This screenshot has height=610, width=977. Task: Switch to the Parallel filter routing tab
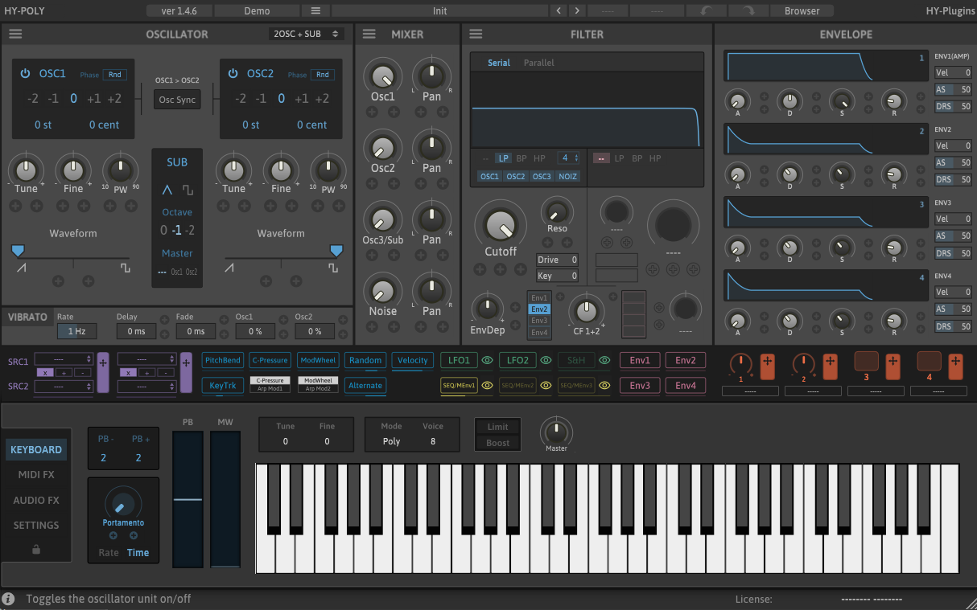click(x=538, y=62)
